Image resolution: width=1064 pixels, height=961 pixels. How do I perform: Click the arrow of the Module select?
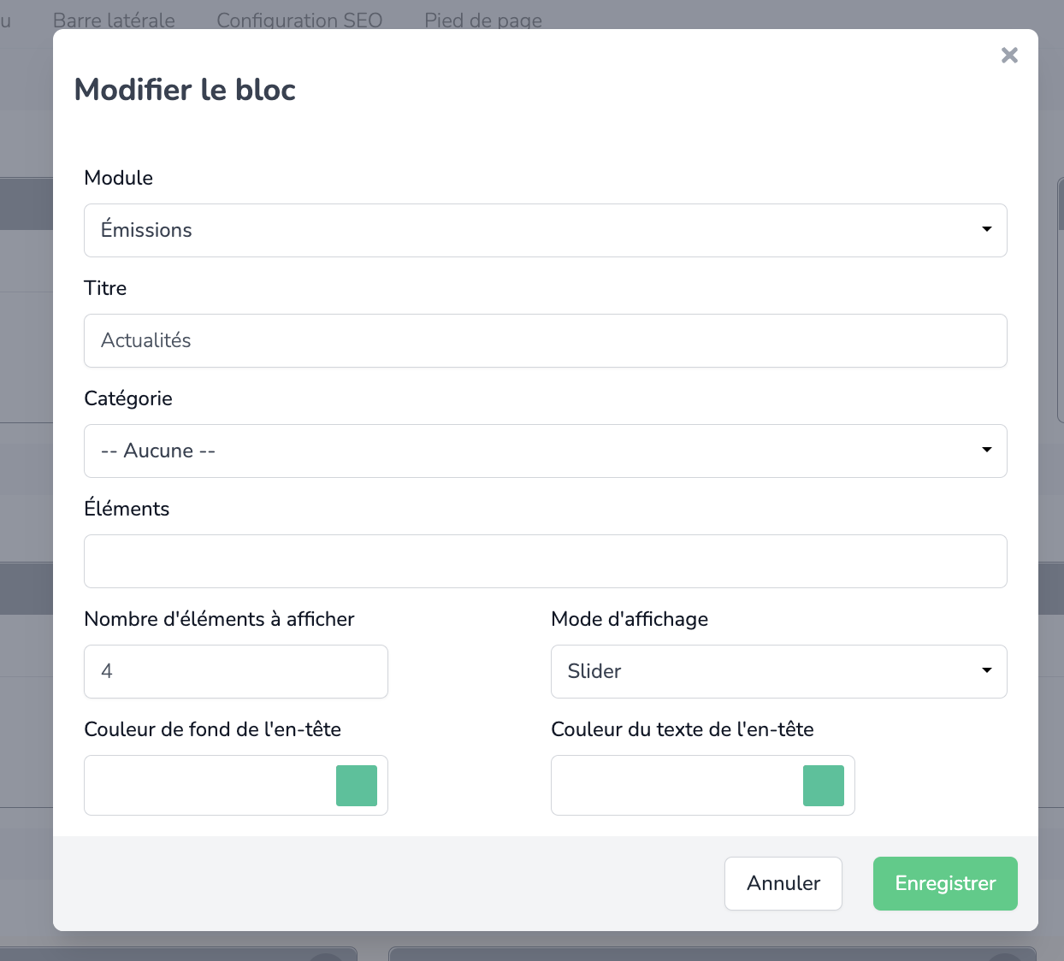coord(986,229)
